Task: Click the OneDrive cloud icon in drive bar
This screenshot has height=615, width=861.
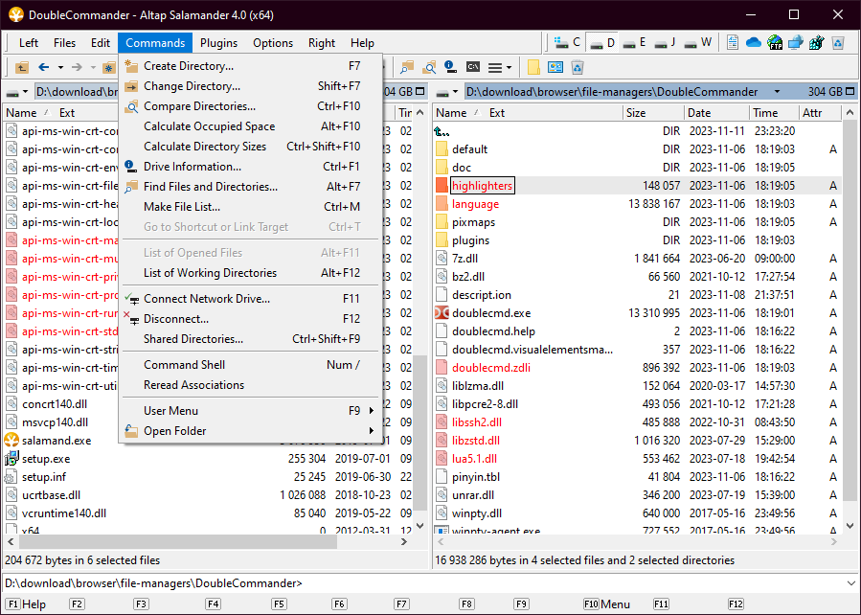Action: [753, 43]
